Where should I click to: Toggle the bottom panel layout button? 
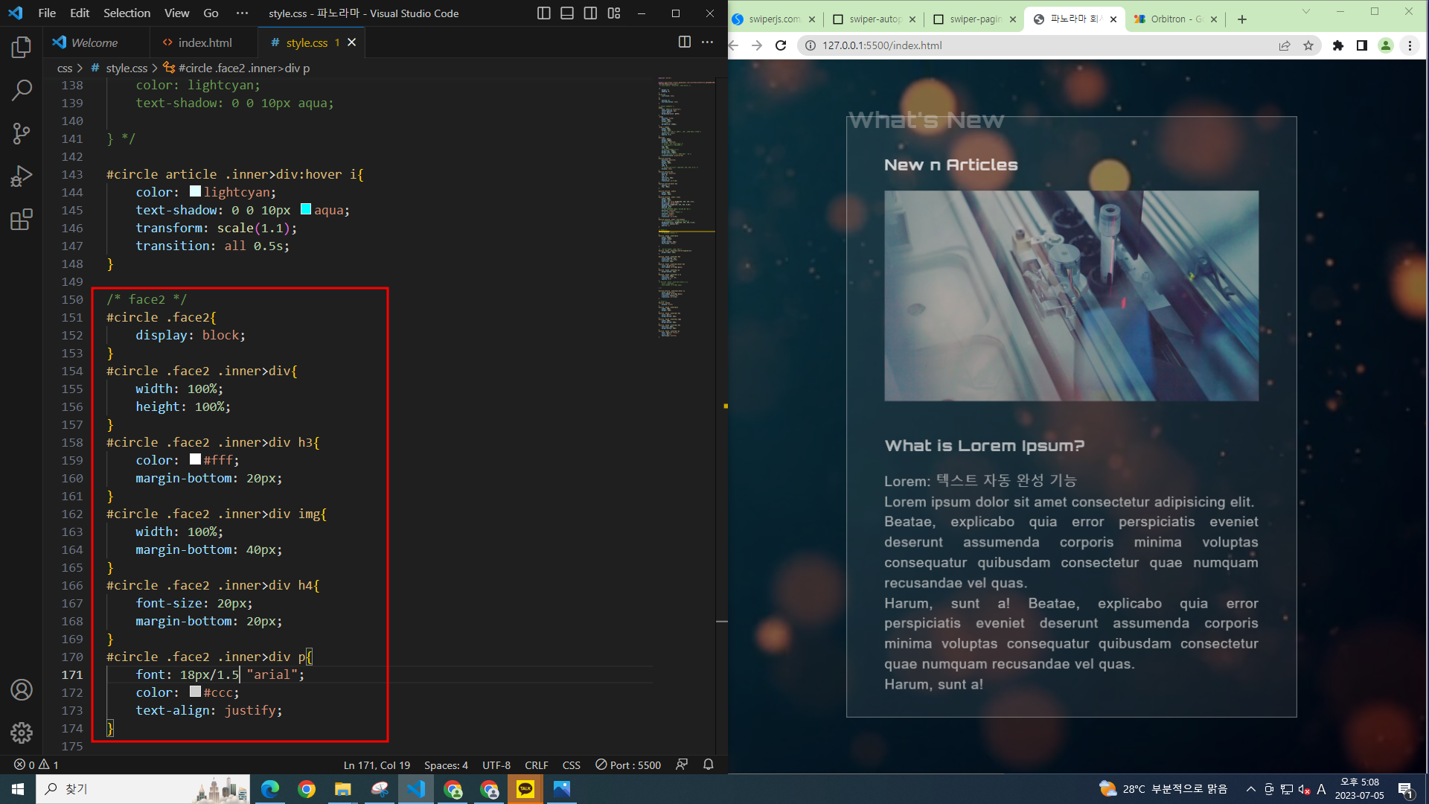point(567,13)
